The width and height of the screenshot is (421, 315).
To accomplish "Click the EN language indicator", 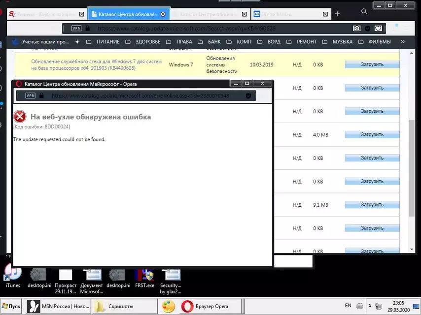I will [x=348, y=305].
